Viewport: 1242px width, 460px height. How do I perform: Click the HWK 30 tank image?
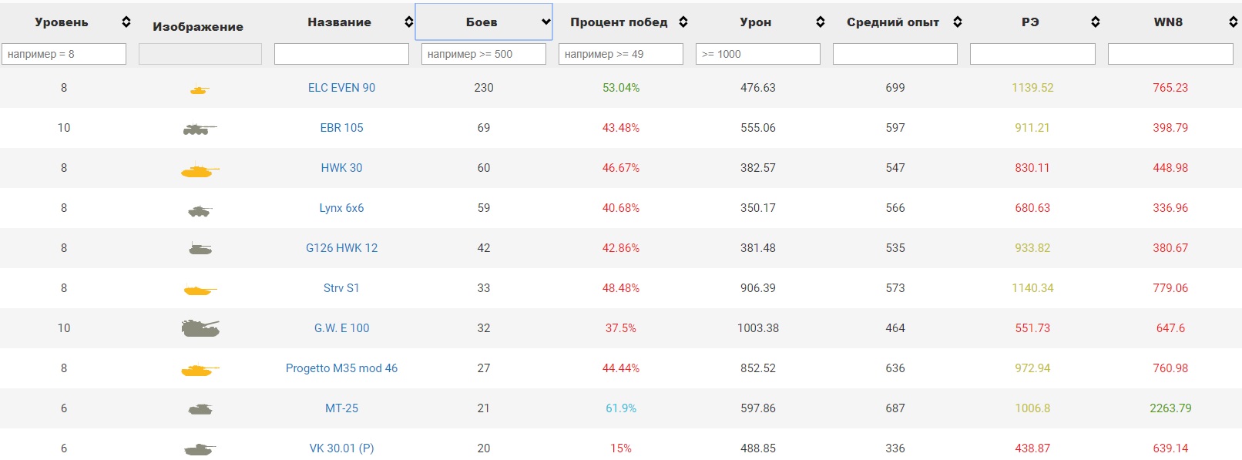200,170
